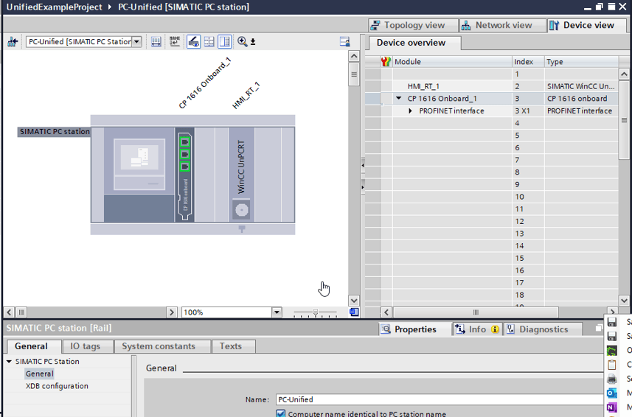Toggle the split editor pane icon
This screenshot has height=417, width=632.
(x=224, y=41)
